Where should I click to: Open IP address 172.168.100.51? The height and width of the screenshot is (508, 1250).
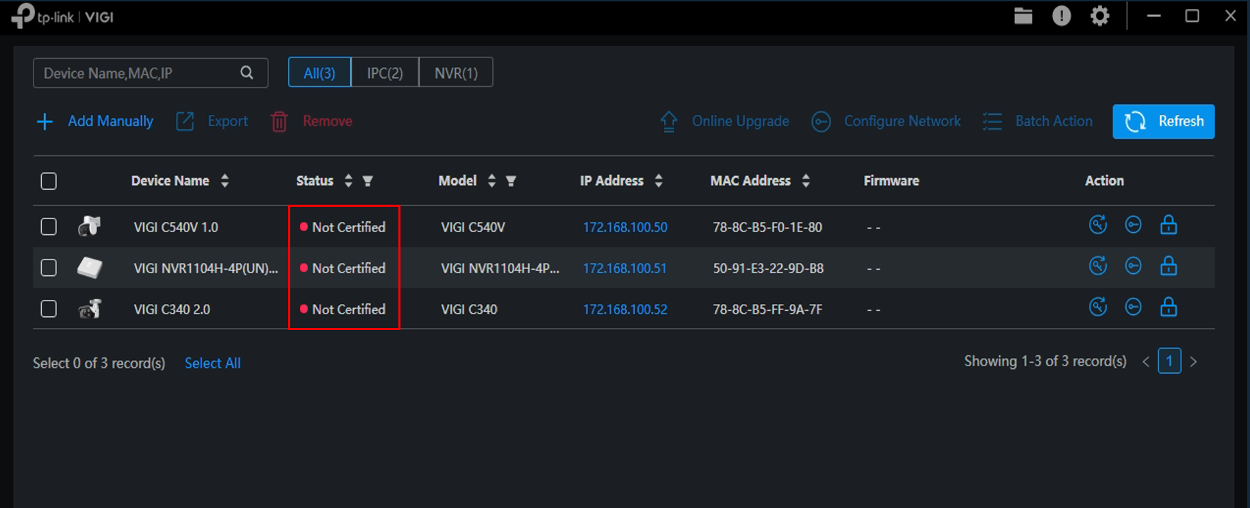point(625,268)
